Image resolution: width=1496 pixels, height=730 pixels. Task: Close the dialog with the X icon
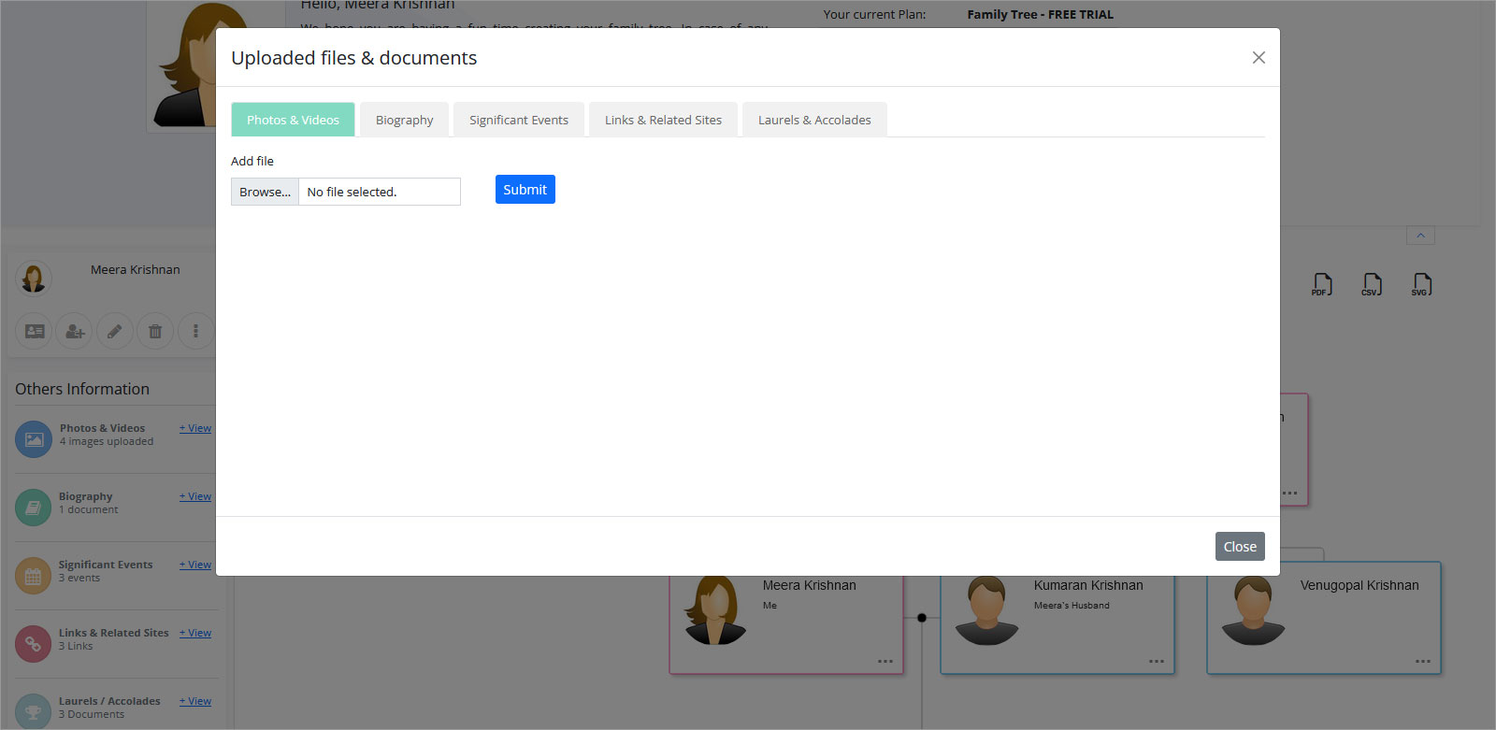pyautogui.click(x=1259, y=58)
